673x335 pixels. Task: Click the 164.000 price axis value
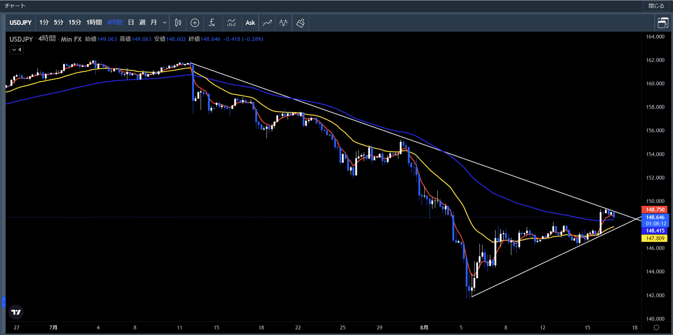coord(655,37)
